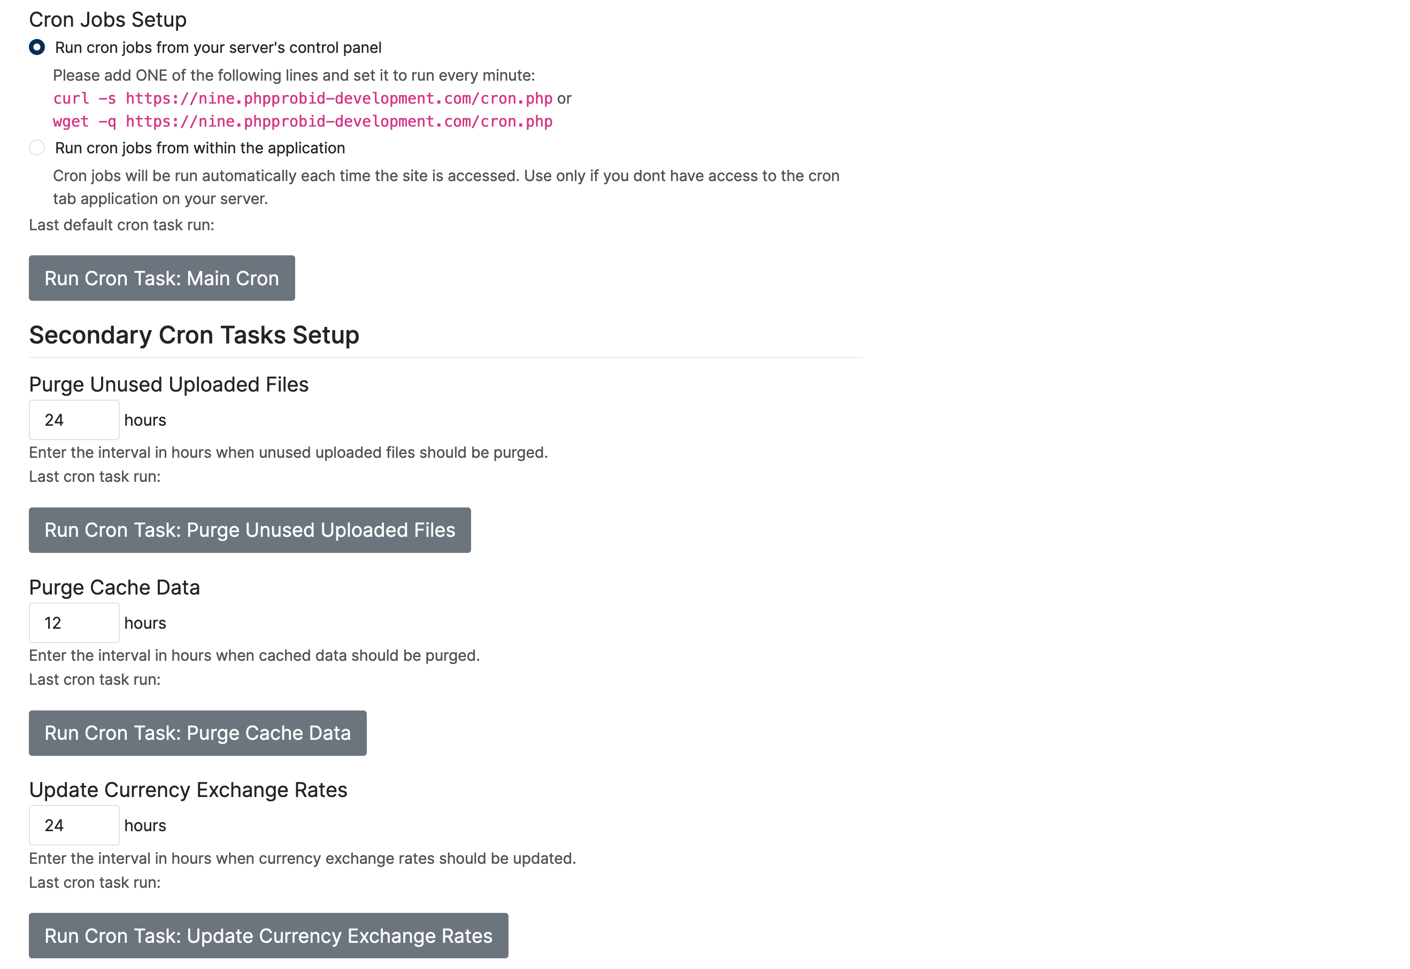Click Run Cron Task: Purge Cache Data

(x=197, y=733)
